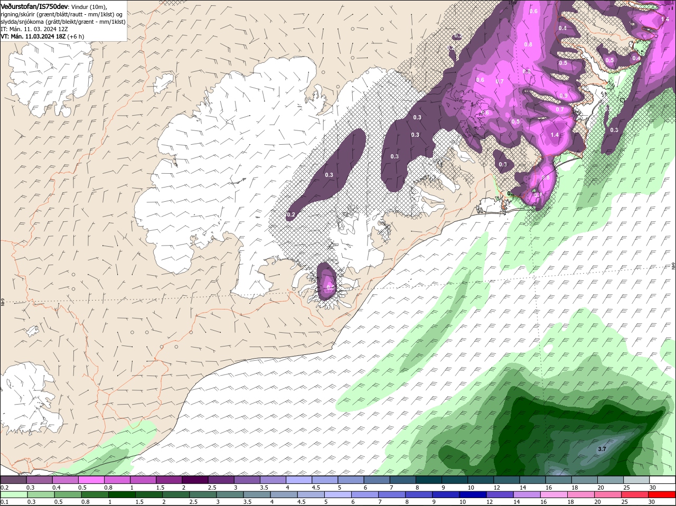Click the initial time line "IT: Mán. 11. 03. 2024 12Z"
676x506 pixels.
tap(34, 29)
